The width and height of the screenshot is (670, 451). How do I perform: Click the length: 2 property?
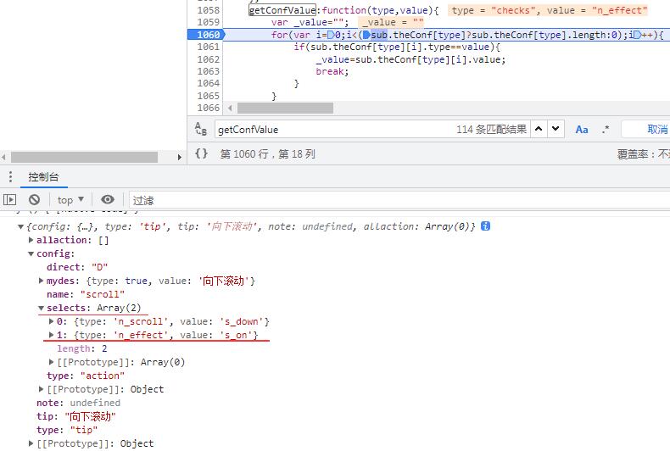pyautogui.click(x=82, y=348)
